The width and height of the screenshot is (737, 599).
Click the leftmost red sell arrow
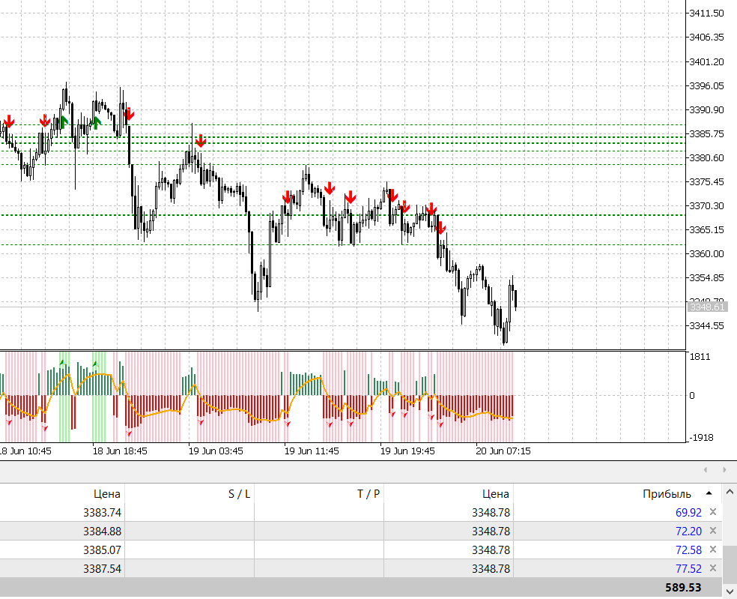coord(8,121)
